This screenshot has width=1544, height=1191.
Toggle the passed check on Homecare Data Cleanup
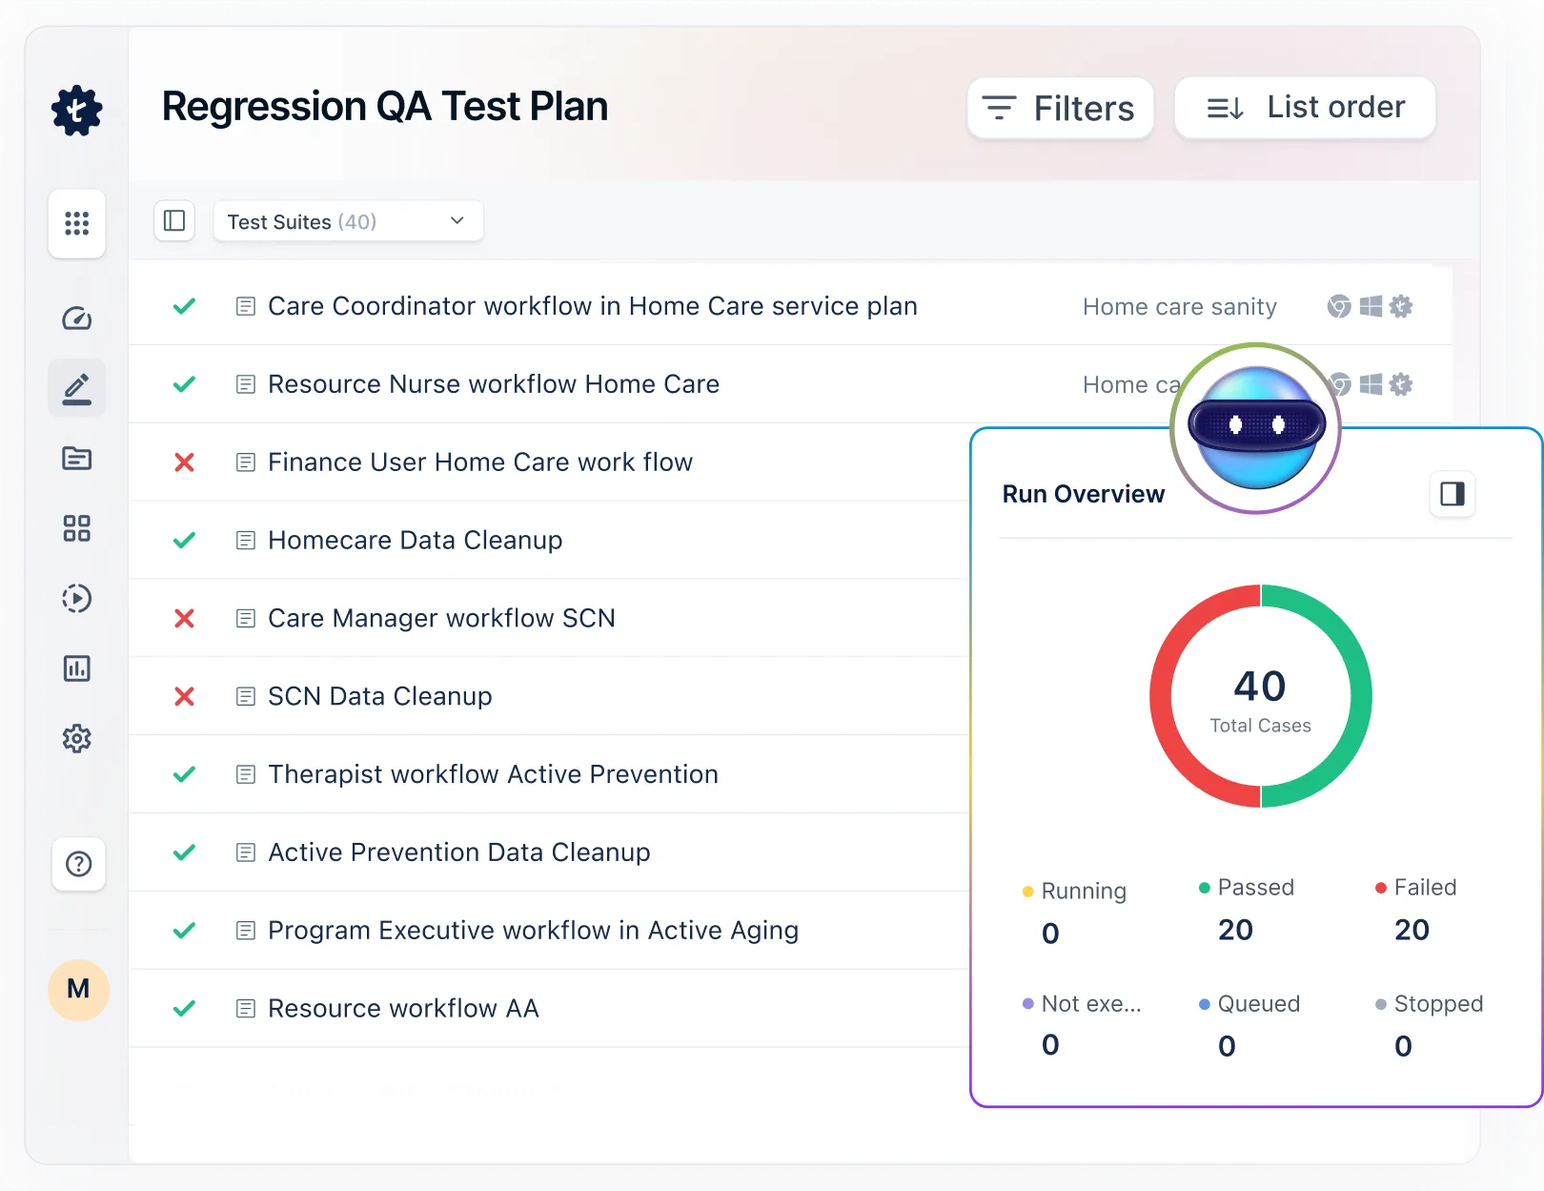[184, 540]
